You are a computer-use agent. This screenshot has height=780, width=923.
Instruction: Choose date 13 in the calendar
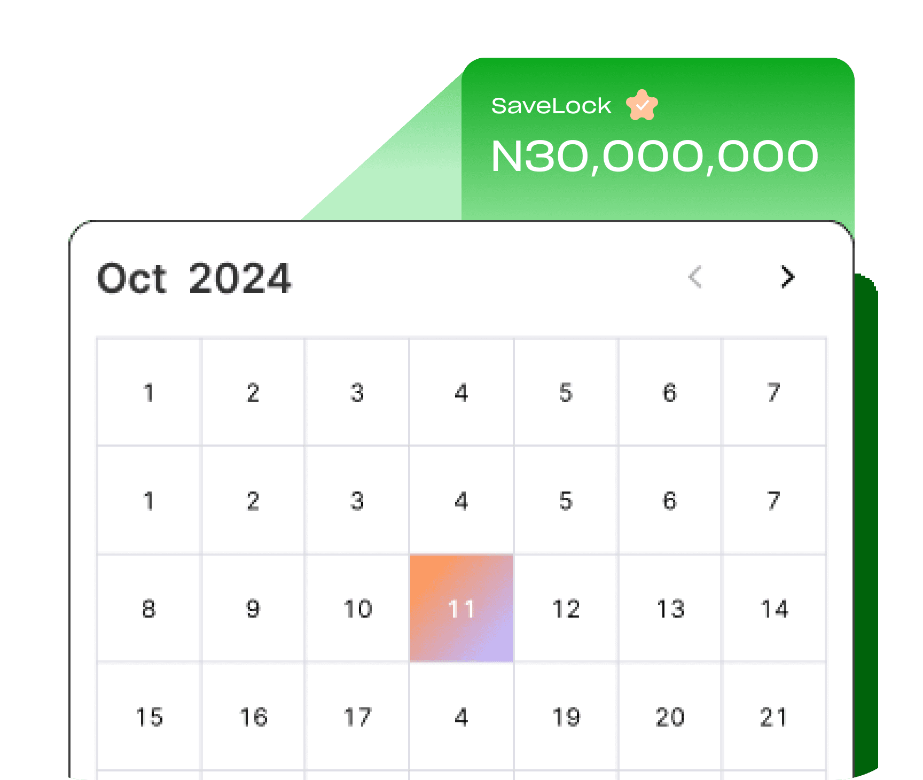pos(670,609)
